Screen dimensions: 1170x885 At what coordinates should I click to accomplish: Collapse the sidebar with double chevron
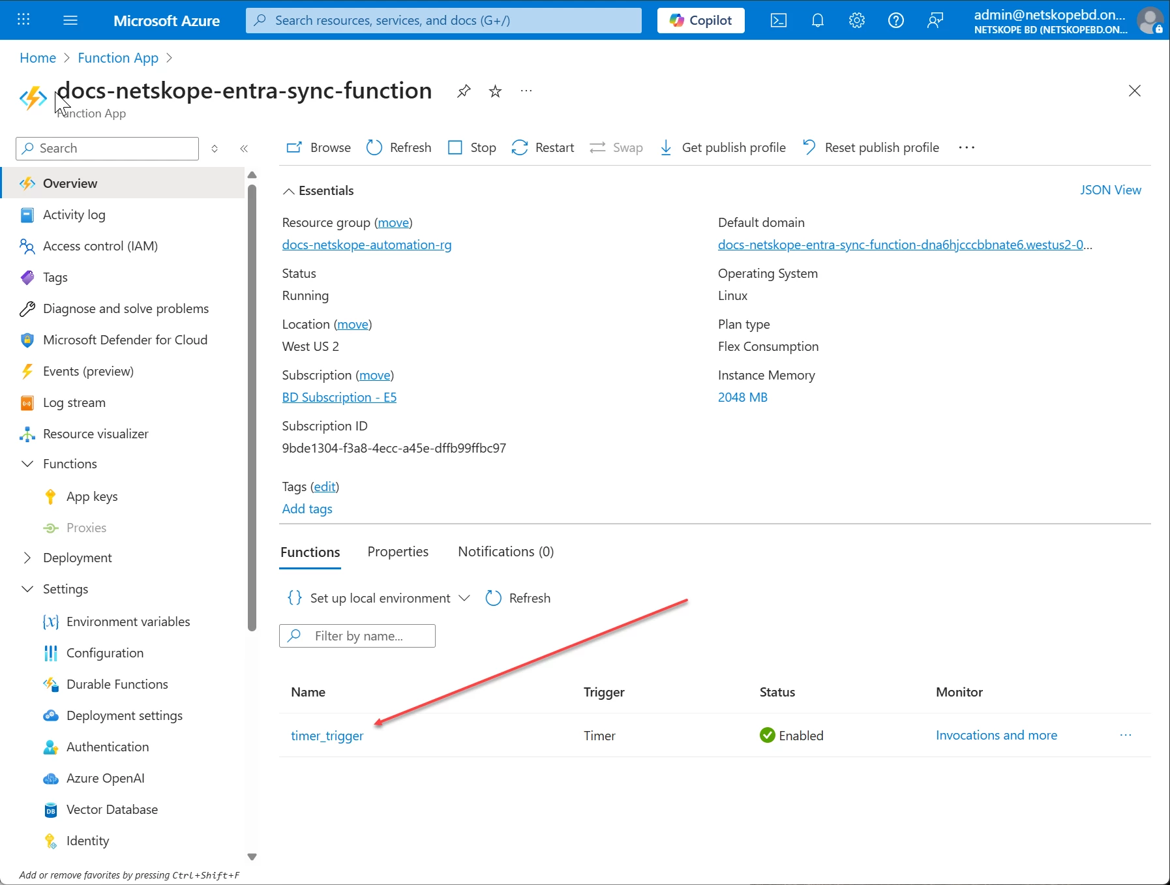point(244,149)
